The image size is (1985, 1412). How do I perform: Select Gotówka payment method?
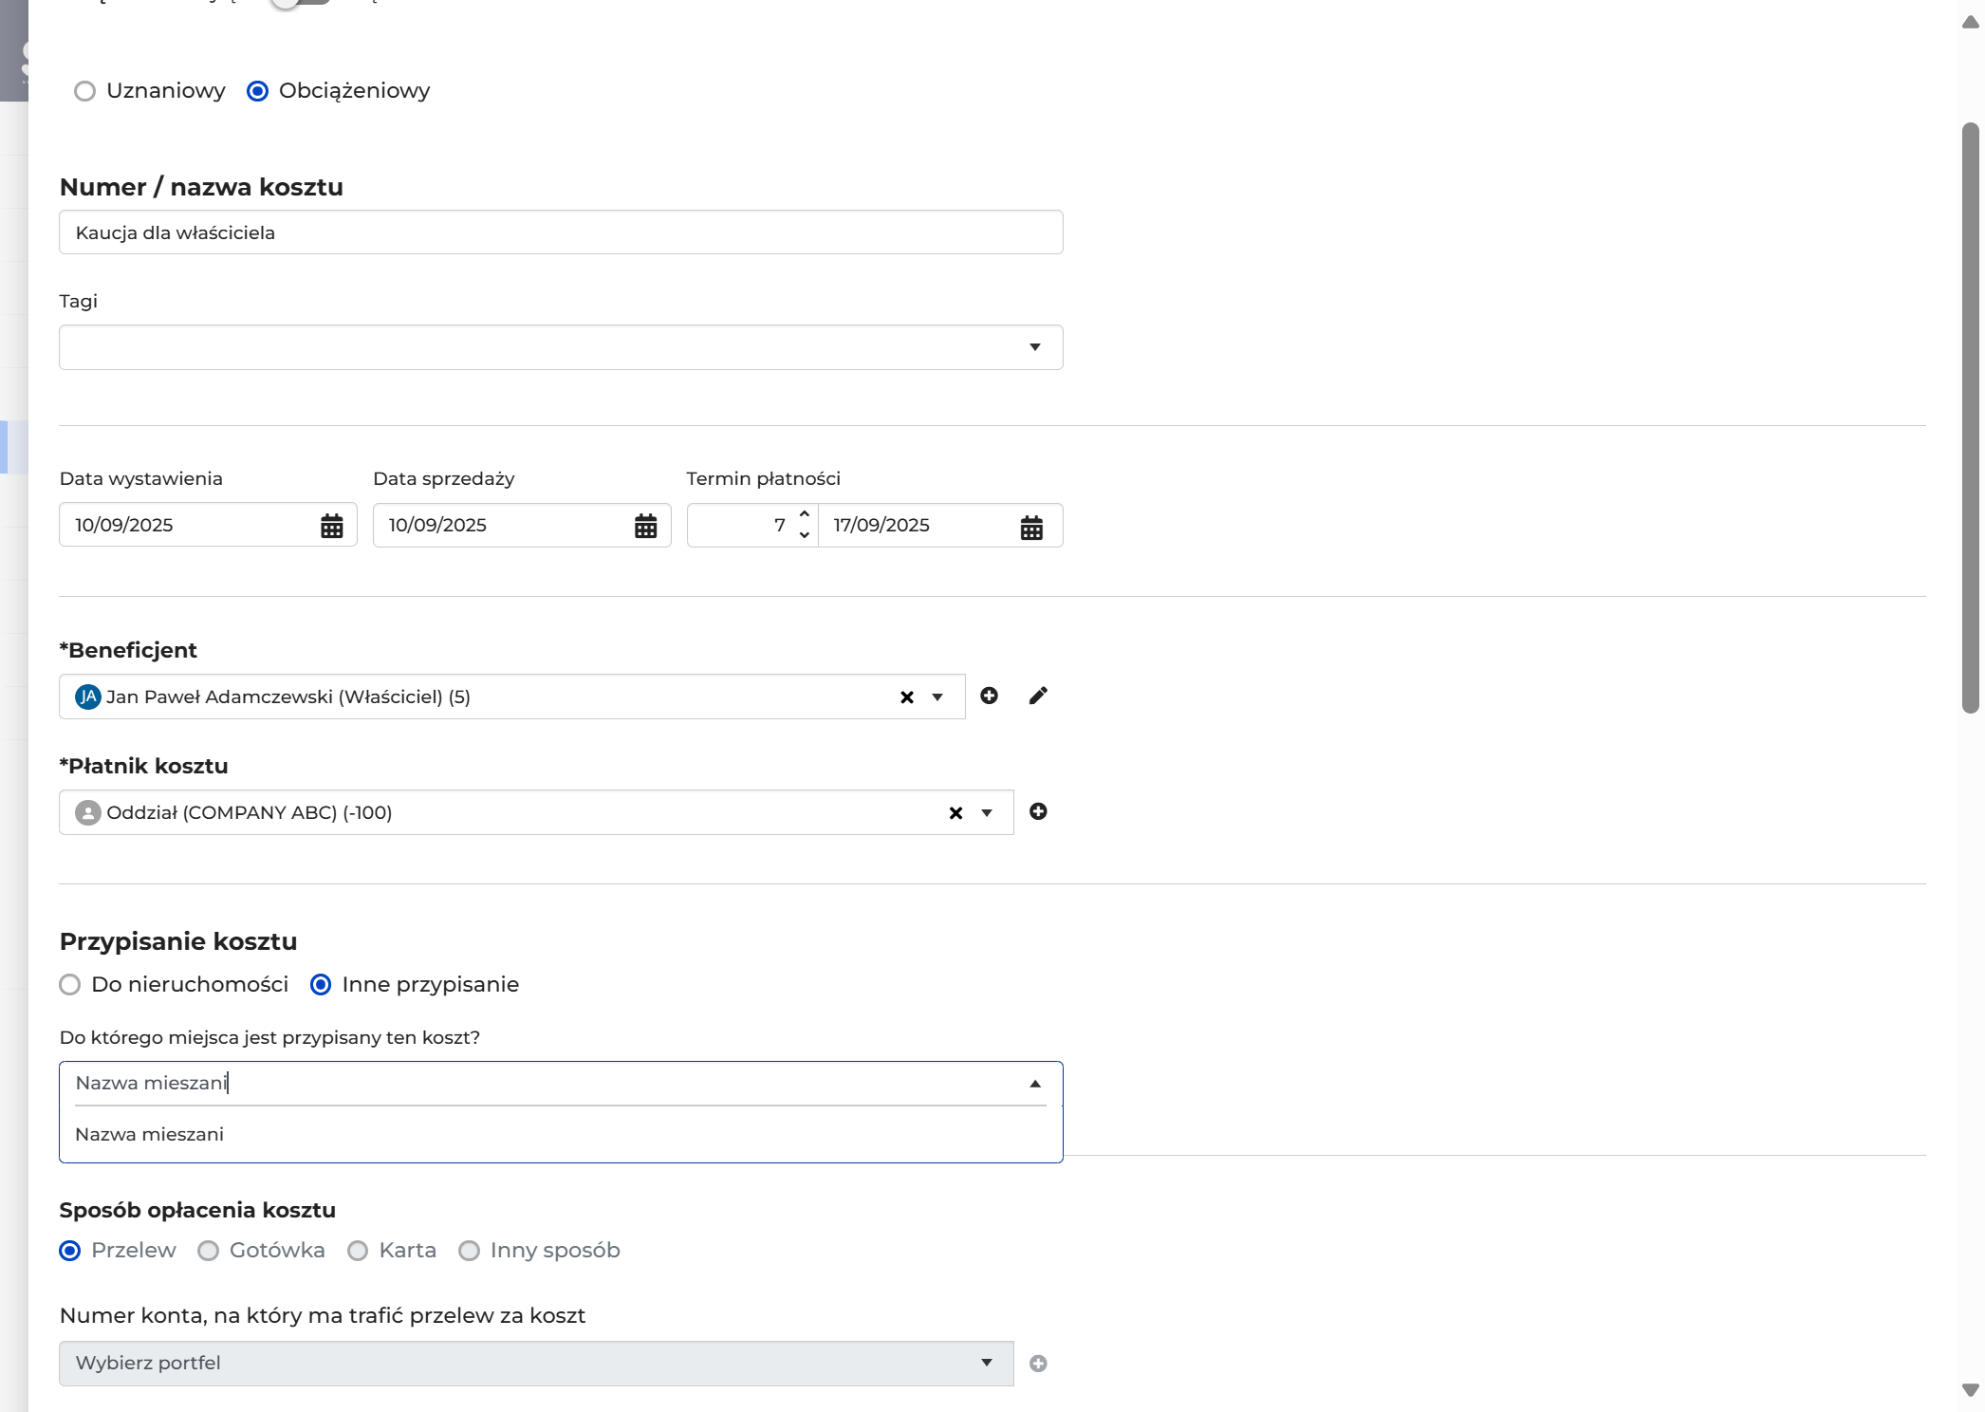point(208,1251)
